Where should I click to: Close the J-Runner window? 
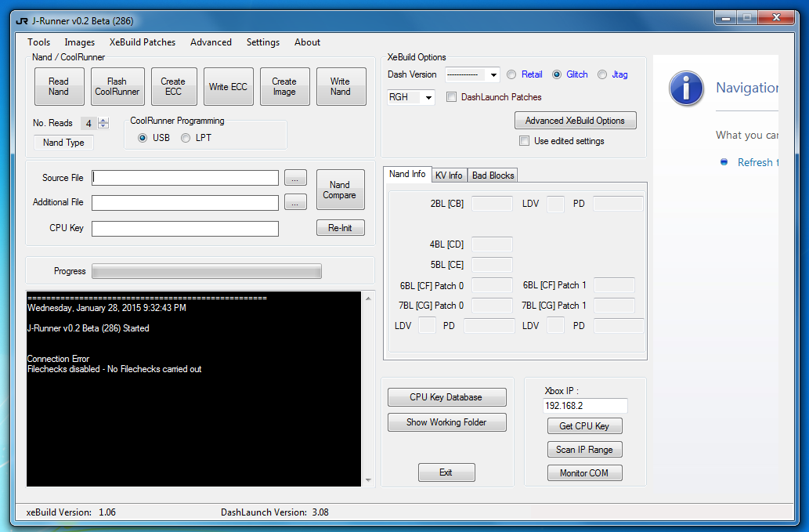[x=776, y=18]
